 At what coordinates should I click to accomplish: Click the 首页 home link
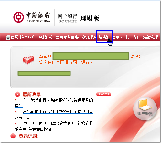pyautogui.click(x=15, y=37)
